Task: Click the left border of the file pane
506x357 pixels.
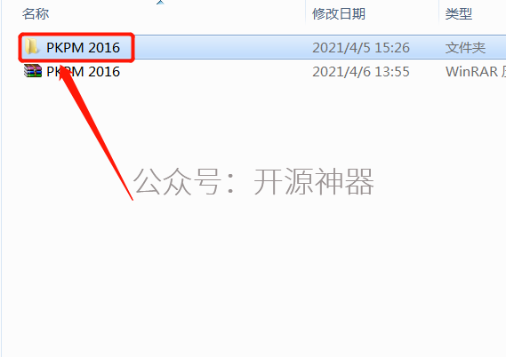Action: point(1,178)
